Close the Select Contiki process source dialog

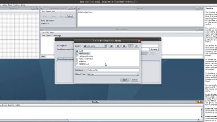pyautogui.click(x=139, y=41)
